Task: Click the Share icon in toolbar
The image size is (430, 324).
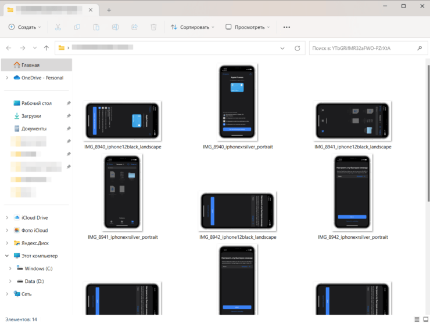Action: tap(134, 27)
